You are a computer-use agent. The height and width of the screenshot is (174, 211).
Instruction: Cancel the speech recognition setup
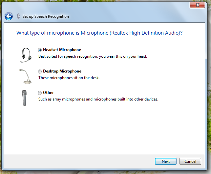(190, 161)
